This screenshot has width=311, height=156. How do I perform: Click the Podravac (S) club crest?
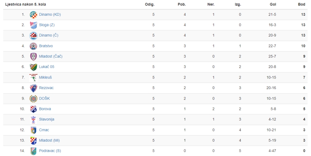[33, 151]
